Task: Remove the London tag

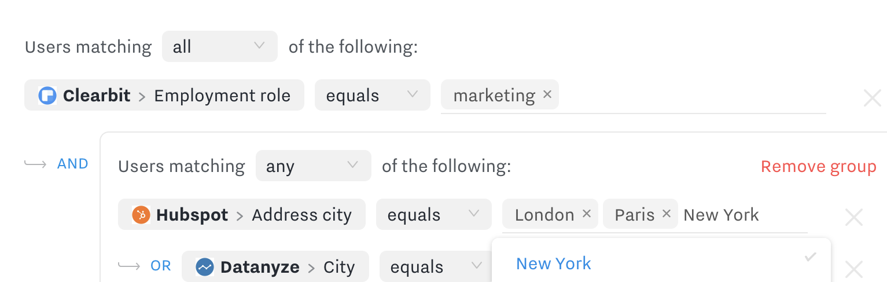Action: [586, 214]
